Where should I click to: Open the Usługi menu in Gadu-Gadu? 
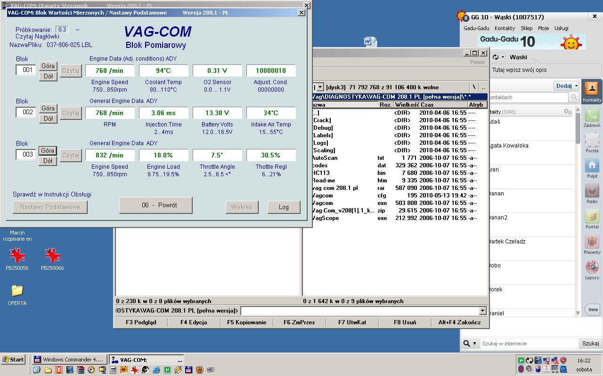coord(561,28)
